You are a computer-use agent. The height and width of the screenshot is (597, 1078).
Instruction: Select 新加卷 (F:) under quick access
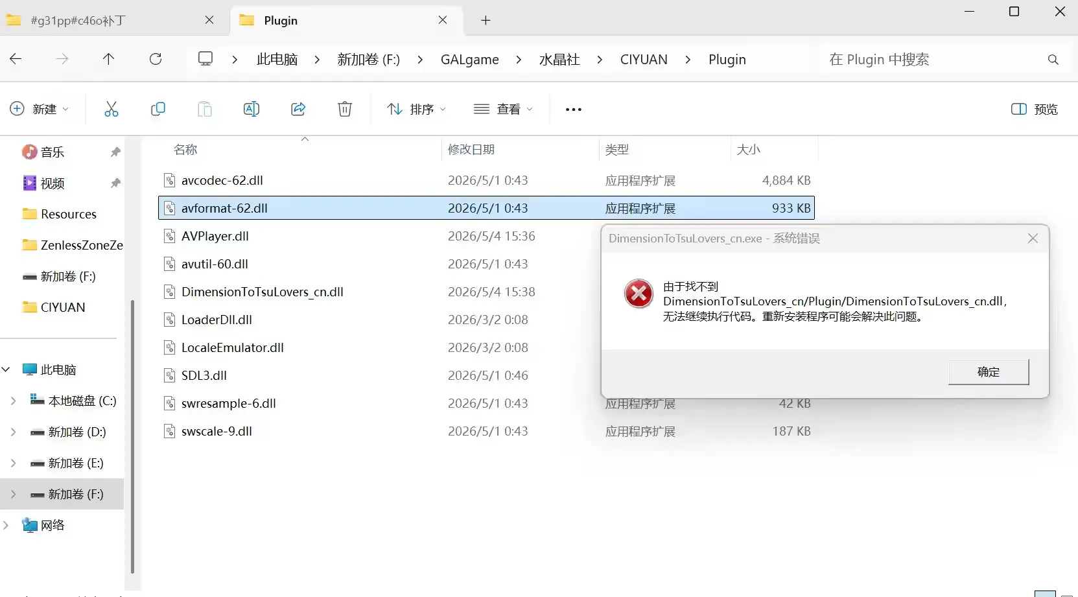point(58,276)
